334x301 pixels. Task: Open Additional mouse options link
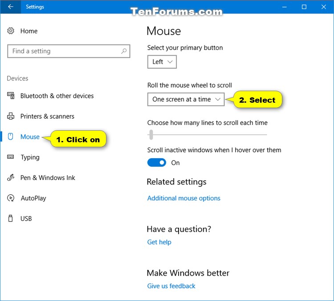point(183,198)
